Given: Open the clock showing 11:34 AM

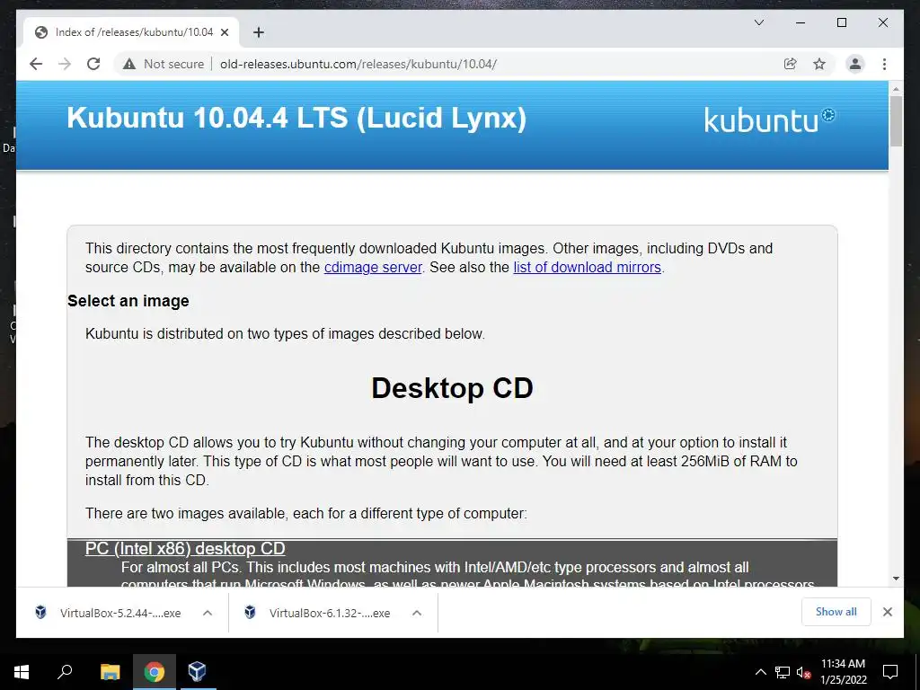Looking at the screenshot, I should click(843, 672).
